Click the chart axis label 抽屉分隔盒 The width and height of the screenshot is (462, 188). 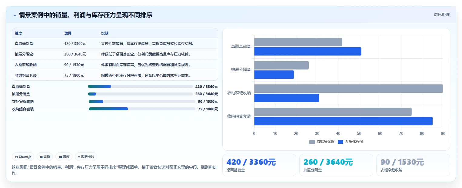pyautogui.click(x=241, y=70)
